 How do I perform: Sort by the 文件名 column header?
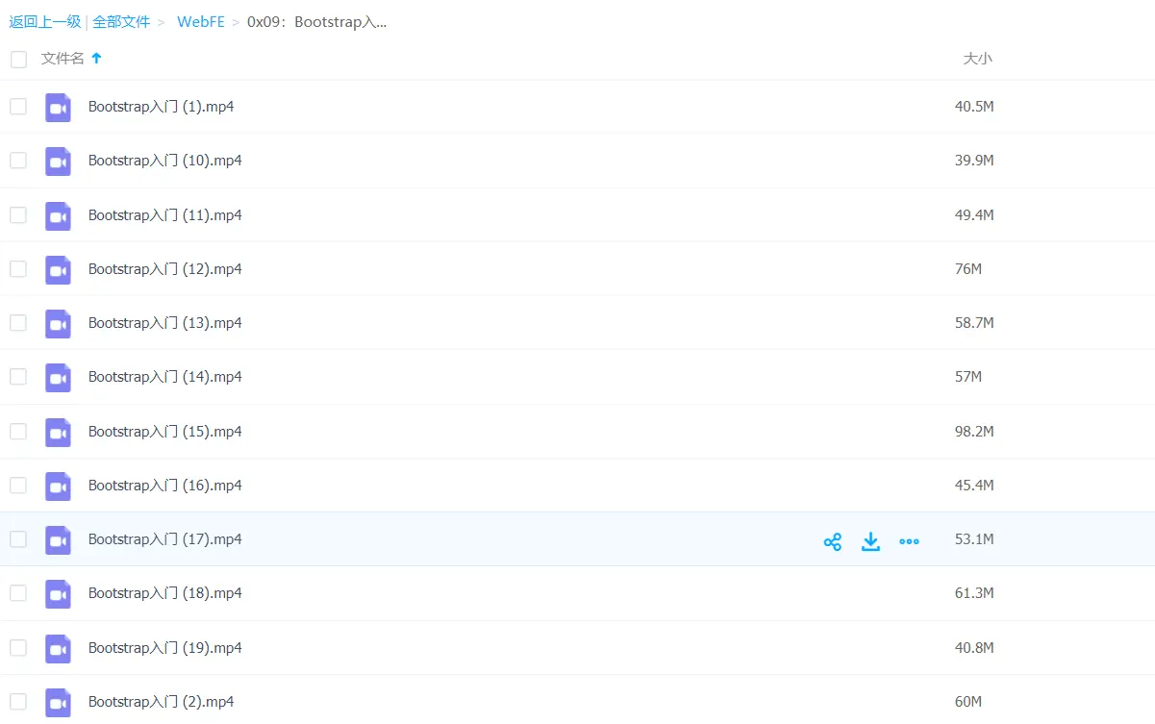(63, 59)
